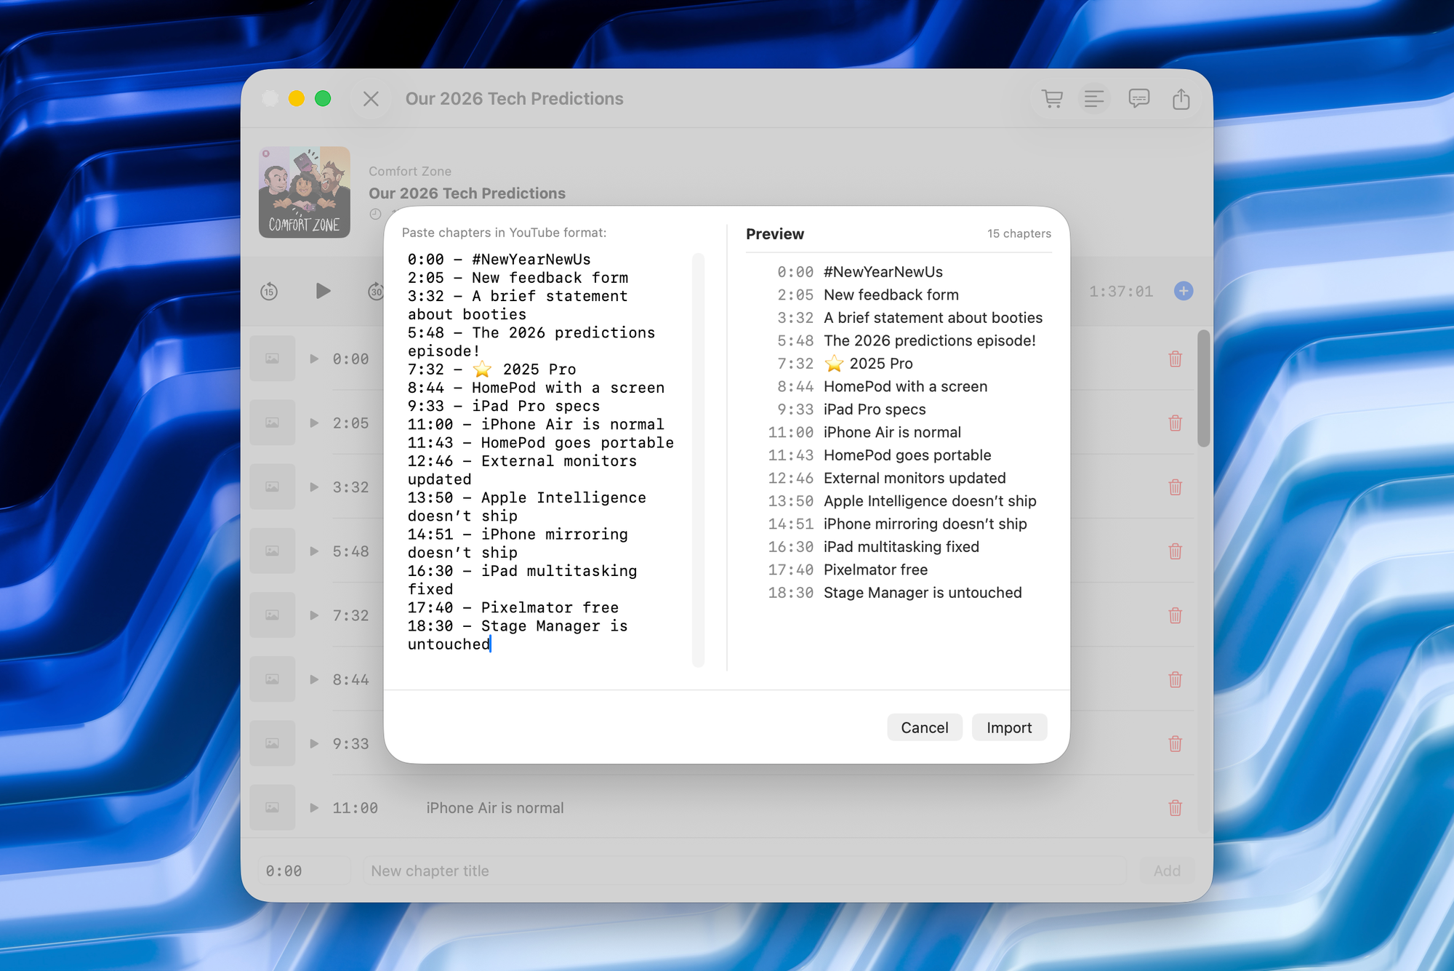The width and height of the screenshot is (1454, 971).
Task: Close the episode with the X button
Action: point(371,99)
